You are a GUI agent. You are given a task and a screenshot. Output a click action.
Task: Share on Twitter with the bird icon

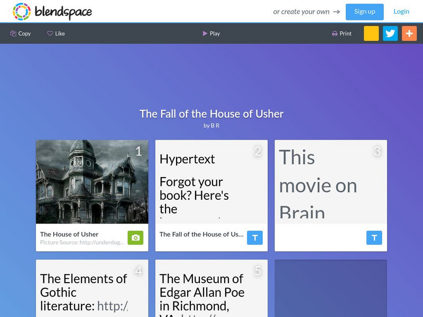click(390, 33)
